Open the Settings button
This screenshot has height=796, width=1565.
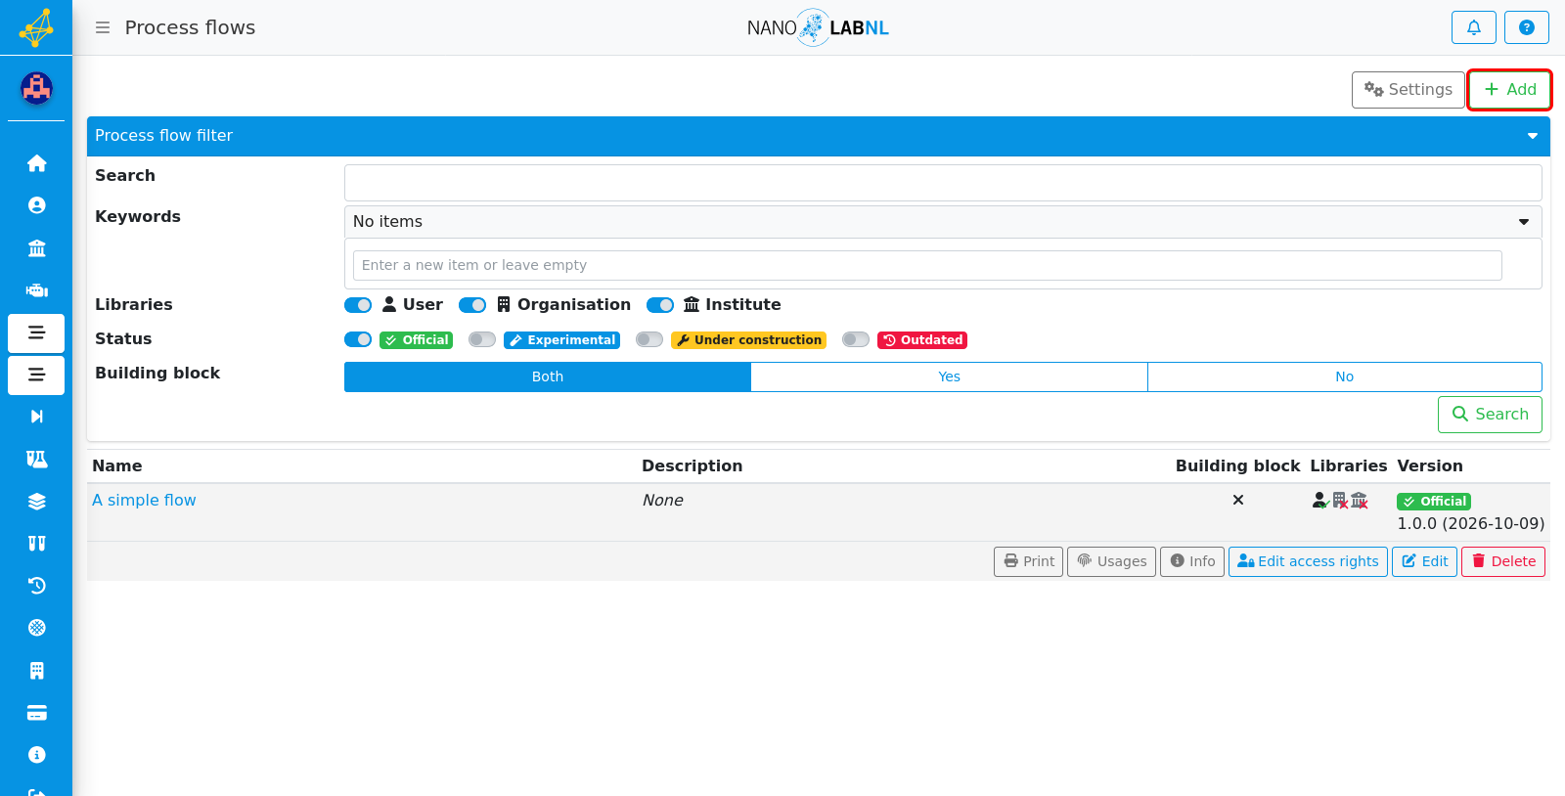pos(1408,90)
